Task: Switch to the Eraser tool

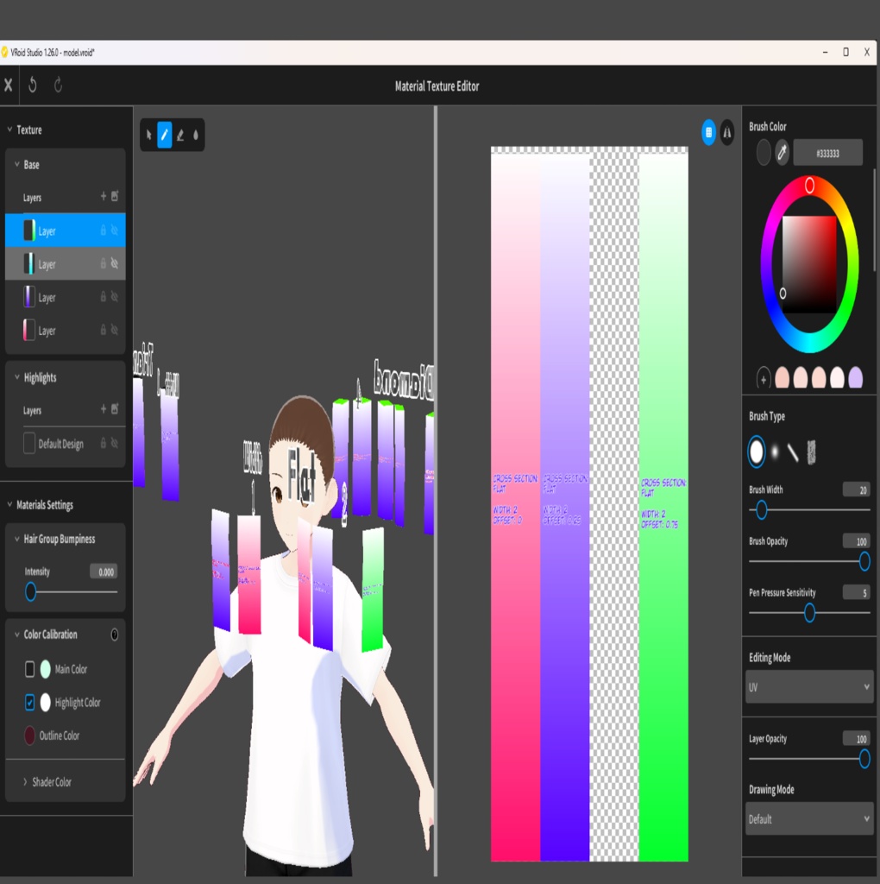Action: coord(180,135)
